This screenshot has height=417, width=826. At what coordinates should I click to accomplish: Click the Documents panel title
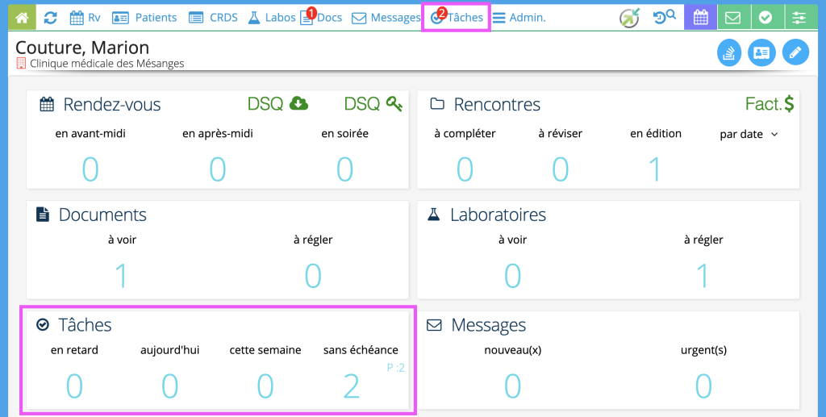pyautogui.click(x=102, y=215)
